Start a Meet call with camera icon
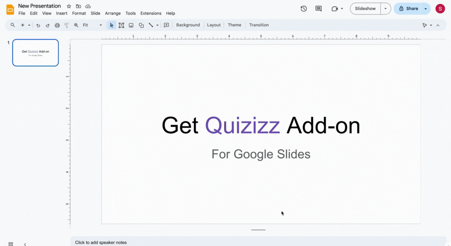451x246 pixels. (x=335, y=9)
